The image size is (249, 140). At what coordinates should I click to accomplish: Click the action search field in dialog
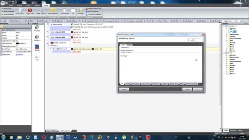(195, 40)
